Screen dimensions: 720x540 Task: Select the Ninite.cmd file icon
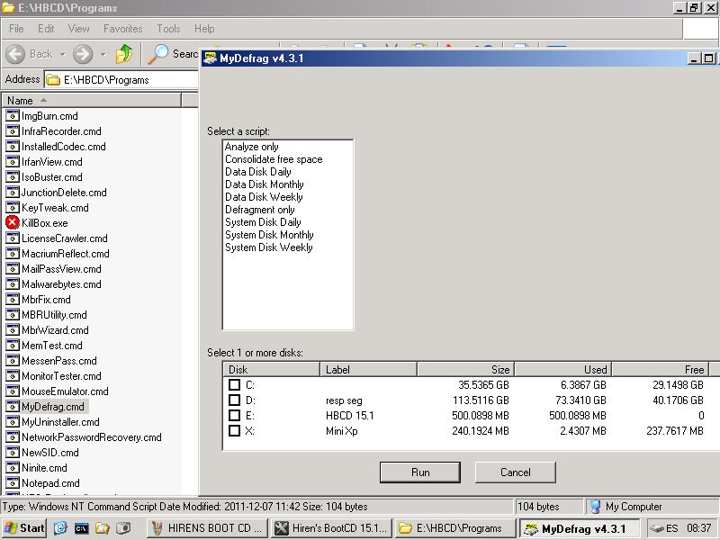click(13, 467)
